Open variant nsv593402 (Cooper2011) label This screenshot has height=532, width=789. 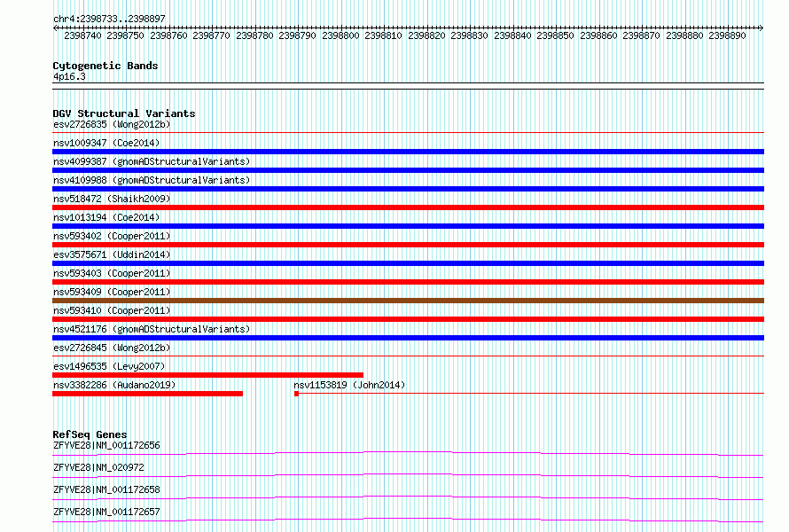[112, 236]
